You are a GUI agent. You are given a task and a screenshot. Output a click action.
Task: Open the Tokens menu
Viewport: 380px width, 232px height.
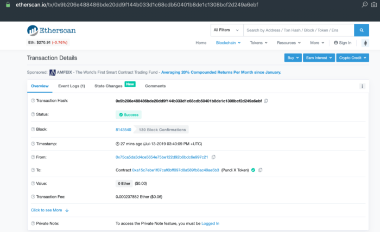point(258,43)
